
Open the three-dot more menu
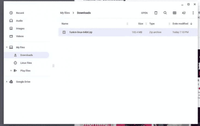pyautogui.click(x=193, y=13)
